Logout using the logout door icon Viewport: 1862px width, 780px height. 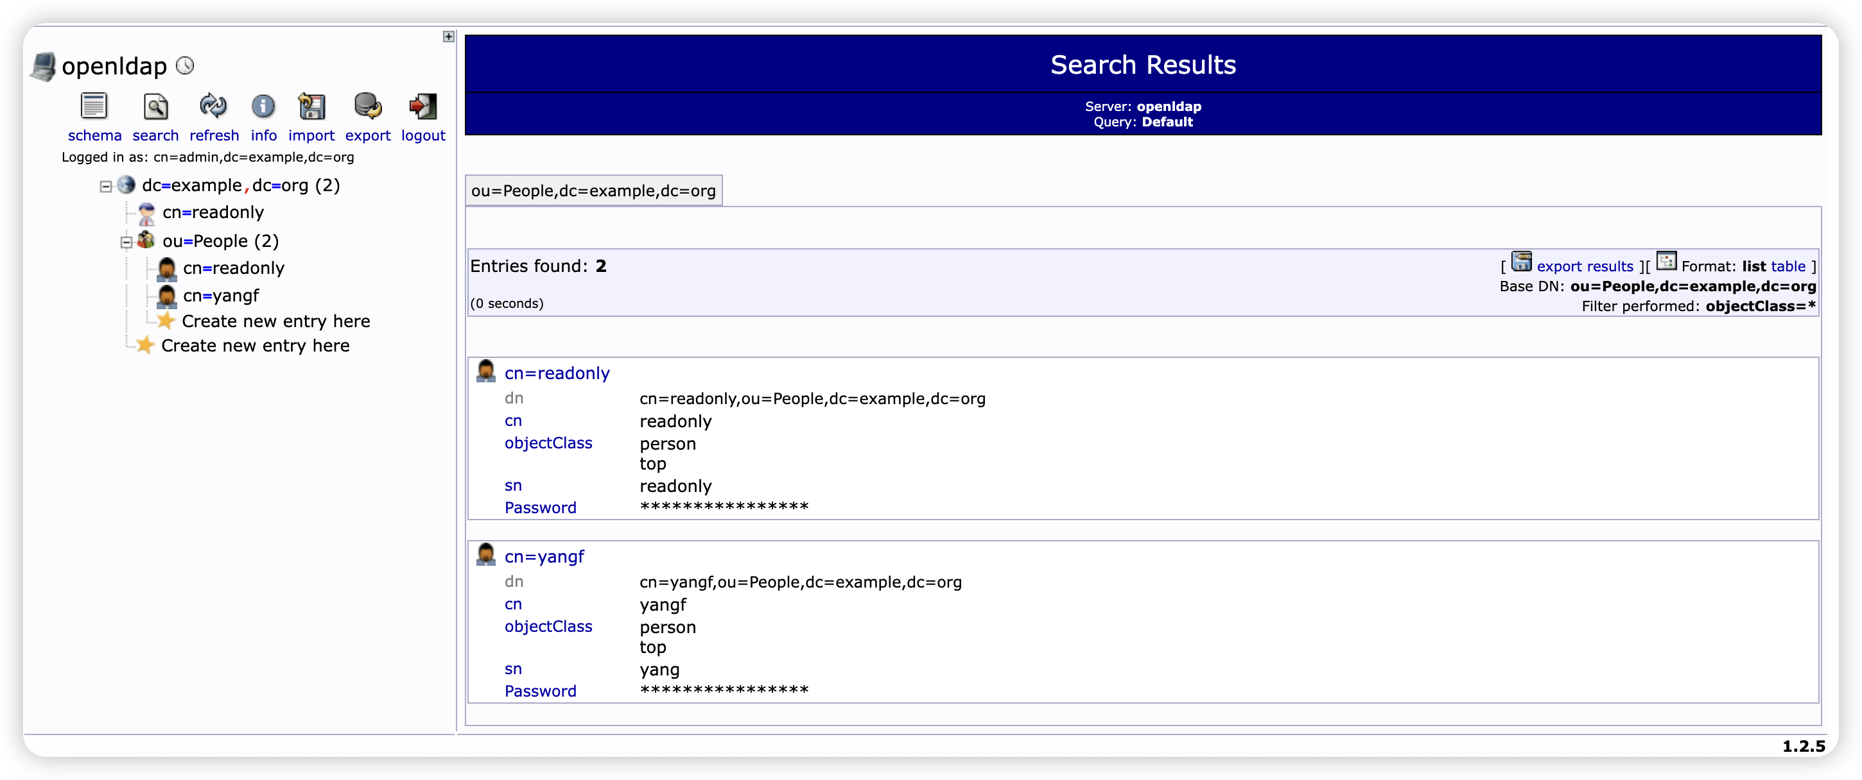click(x=423, y=106)
